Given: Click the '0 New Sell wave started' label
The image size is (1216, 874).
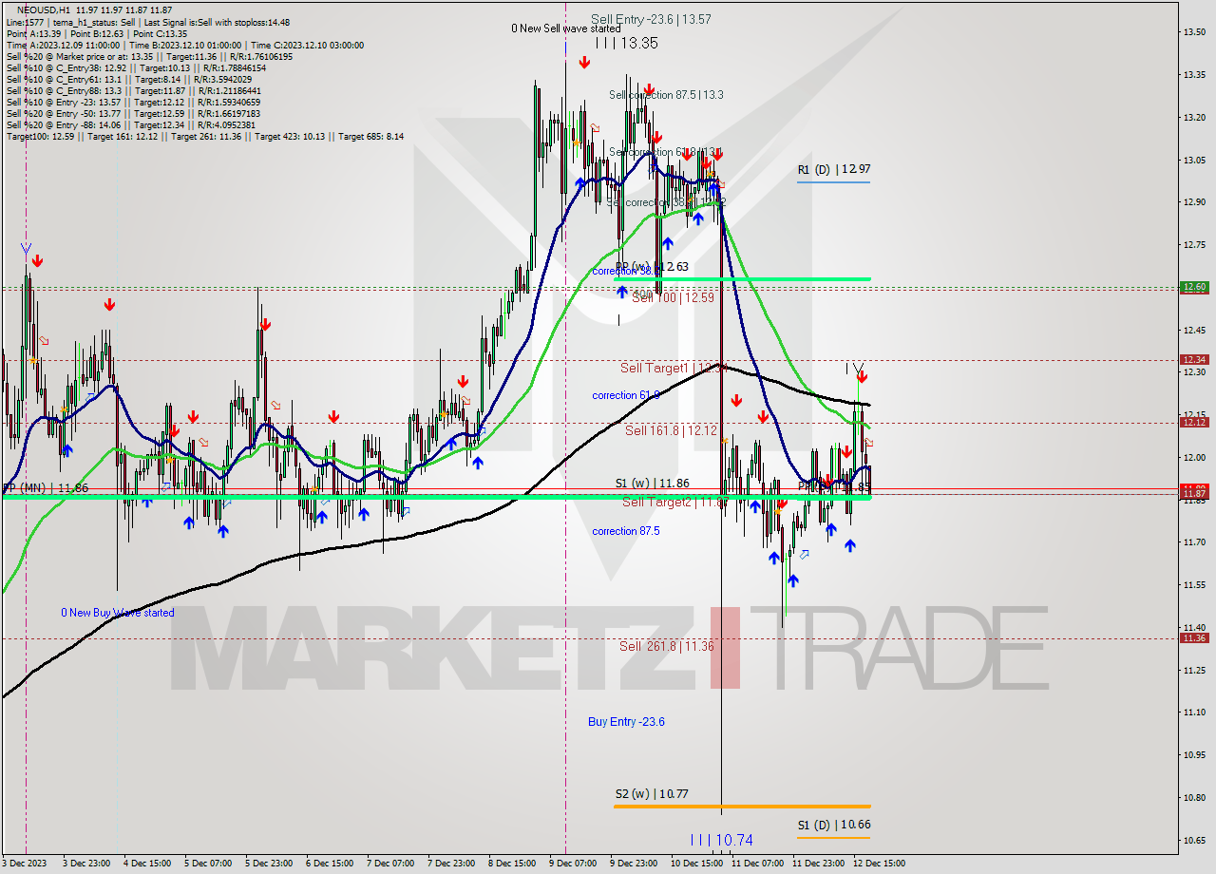Looking at the screenshot, I should click(566, 28).
